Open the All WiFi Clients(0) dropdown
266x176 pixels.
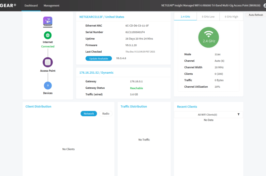point(208,115)
